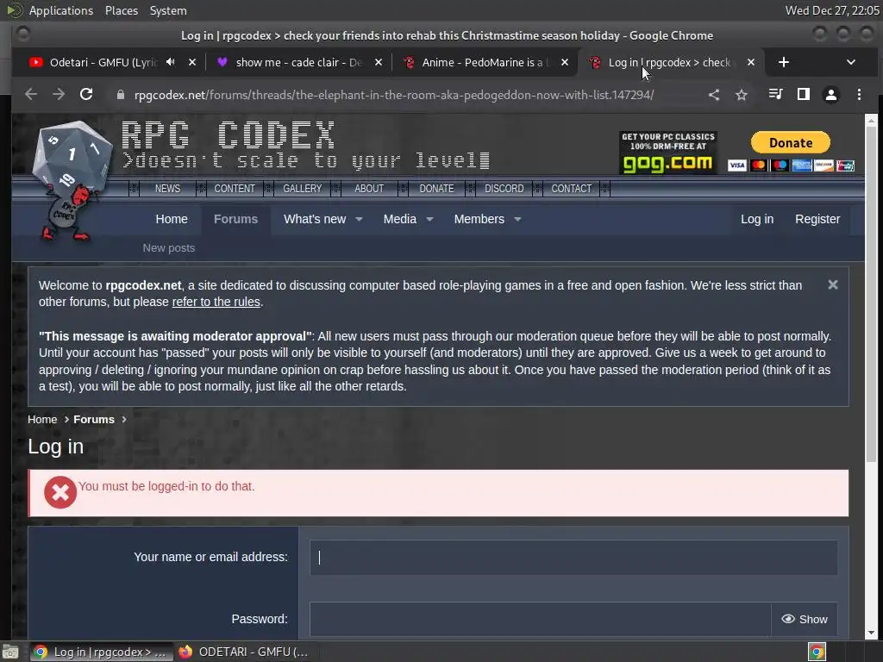Open the NEWS menu item
Screen dimensions: 883x662
click(167, 189)
